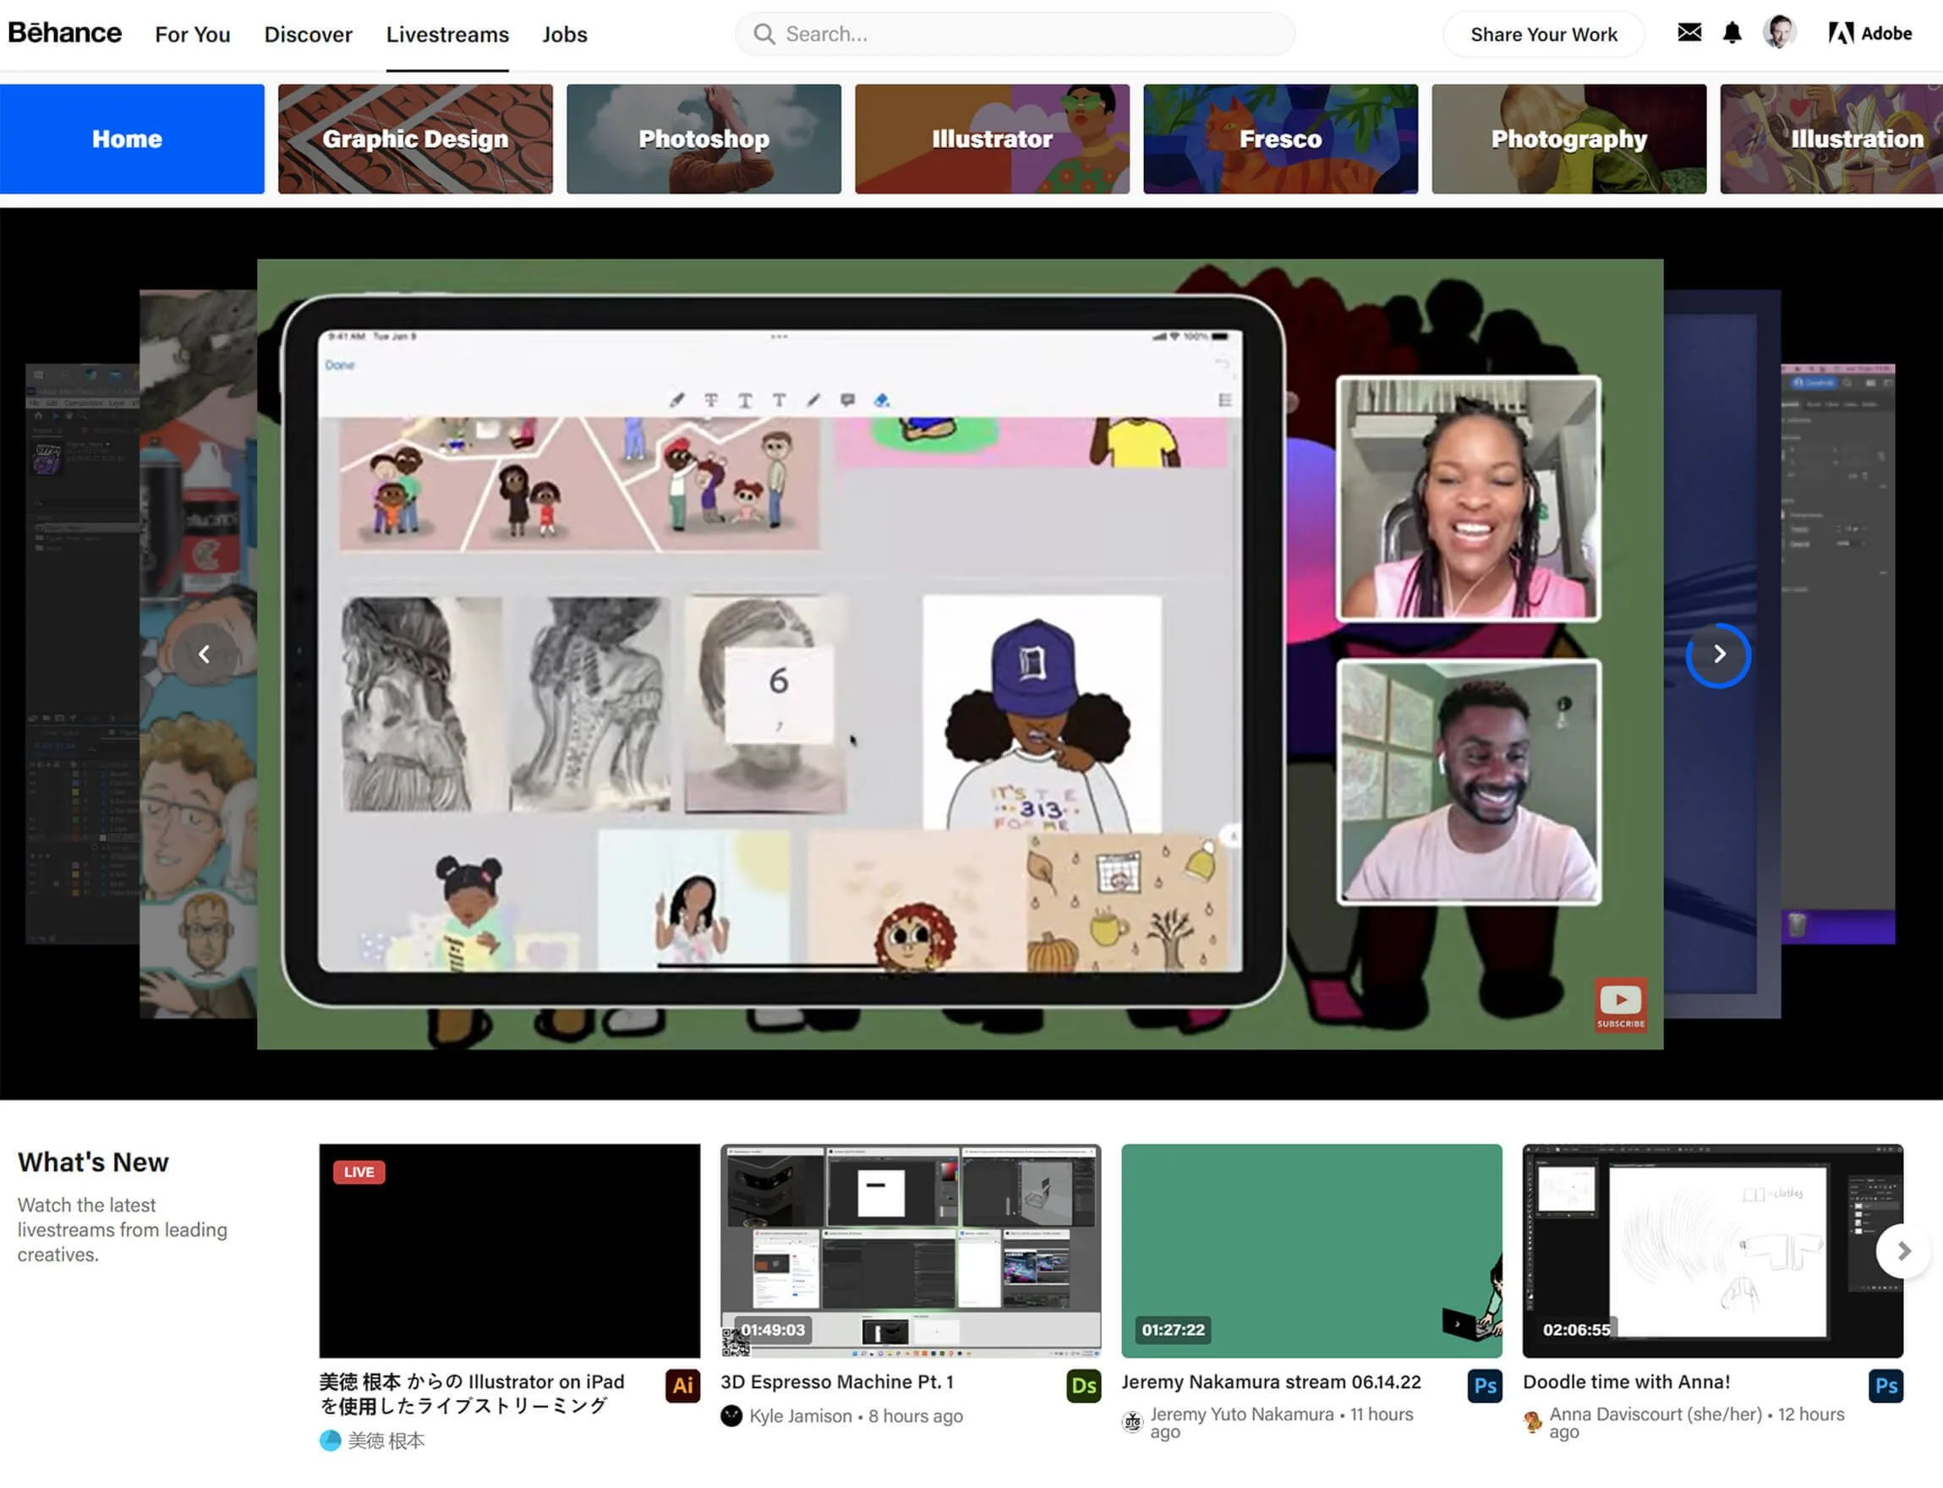Select the Photoshop category tile

[703, 138]
